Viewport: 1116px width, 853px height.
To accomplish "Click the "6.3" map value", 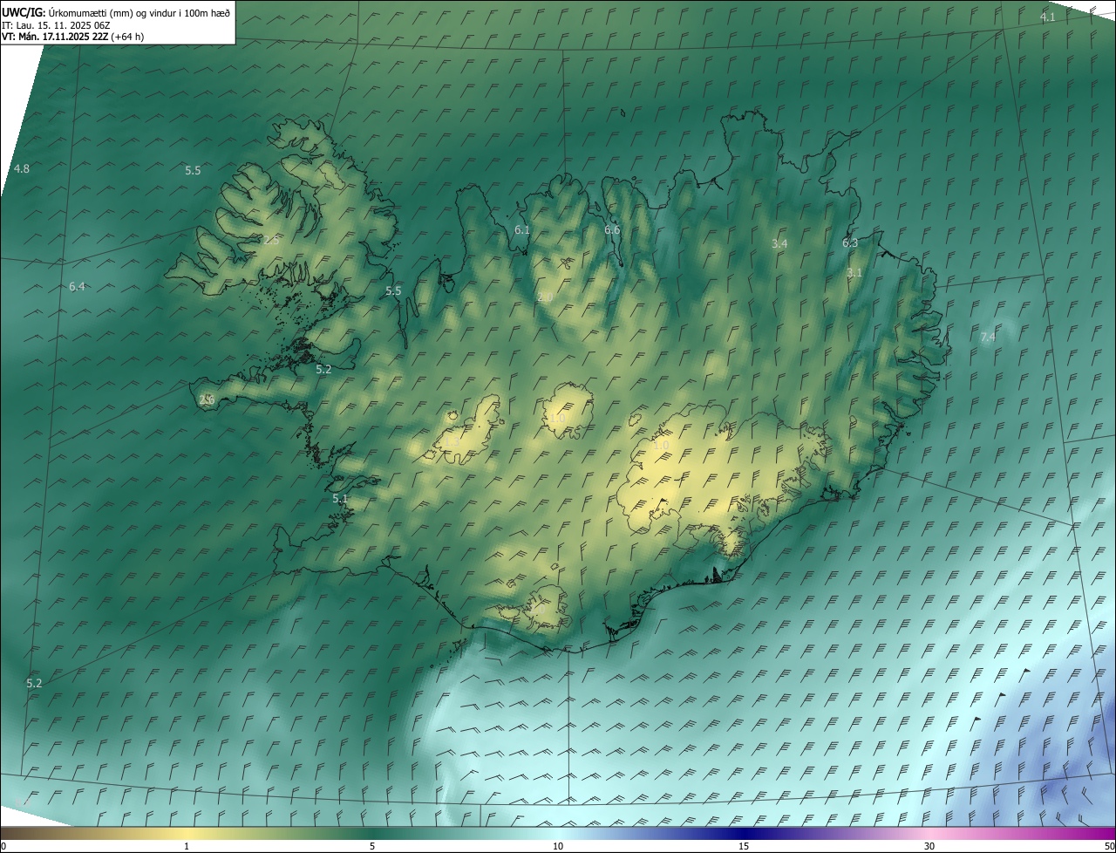I will coord(850,243).
